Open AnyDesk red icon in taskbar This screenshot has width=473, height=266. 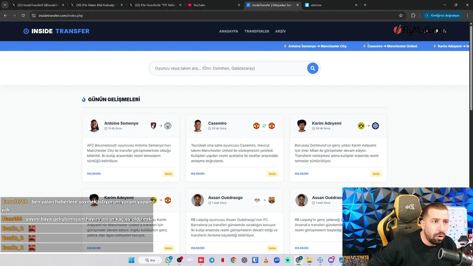click(201, 260)
